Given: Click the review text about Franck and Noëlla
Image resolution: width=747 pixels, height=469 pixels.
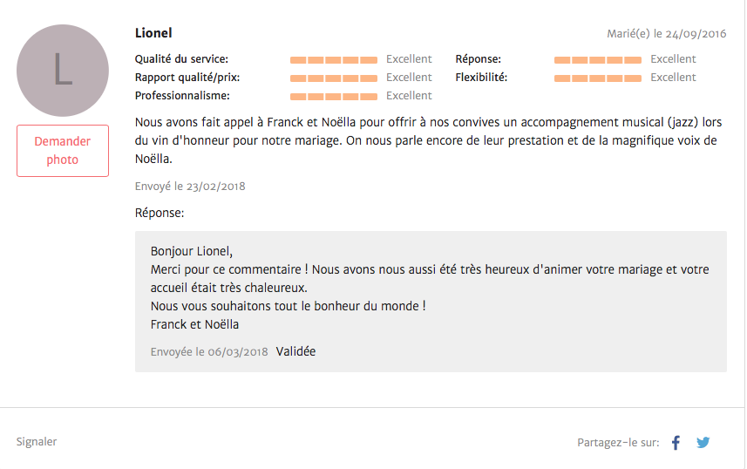Looking at the screenshot, I should click(x=426, y=140).
